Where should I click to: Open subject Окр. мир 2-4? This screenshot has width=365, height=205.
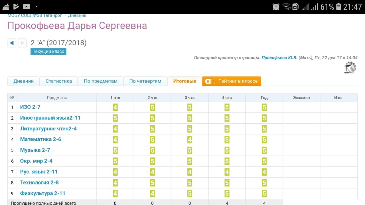(36, 161)
